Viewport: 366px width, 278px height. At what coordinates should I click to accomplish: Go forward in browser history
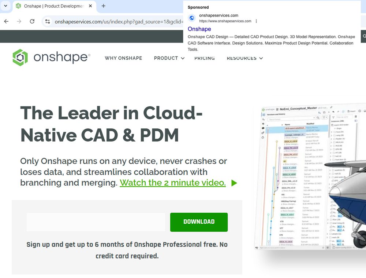click(x=19, y=22)
